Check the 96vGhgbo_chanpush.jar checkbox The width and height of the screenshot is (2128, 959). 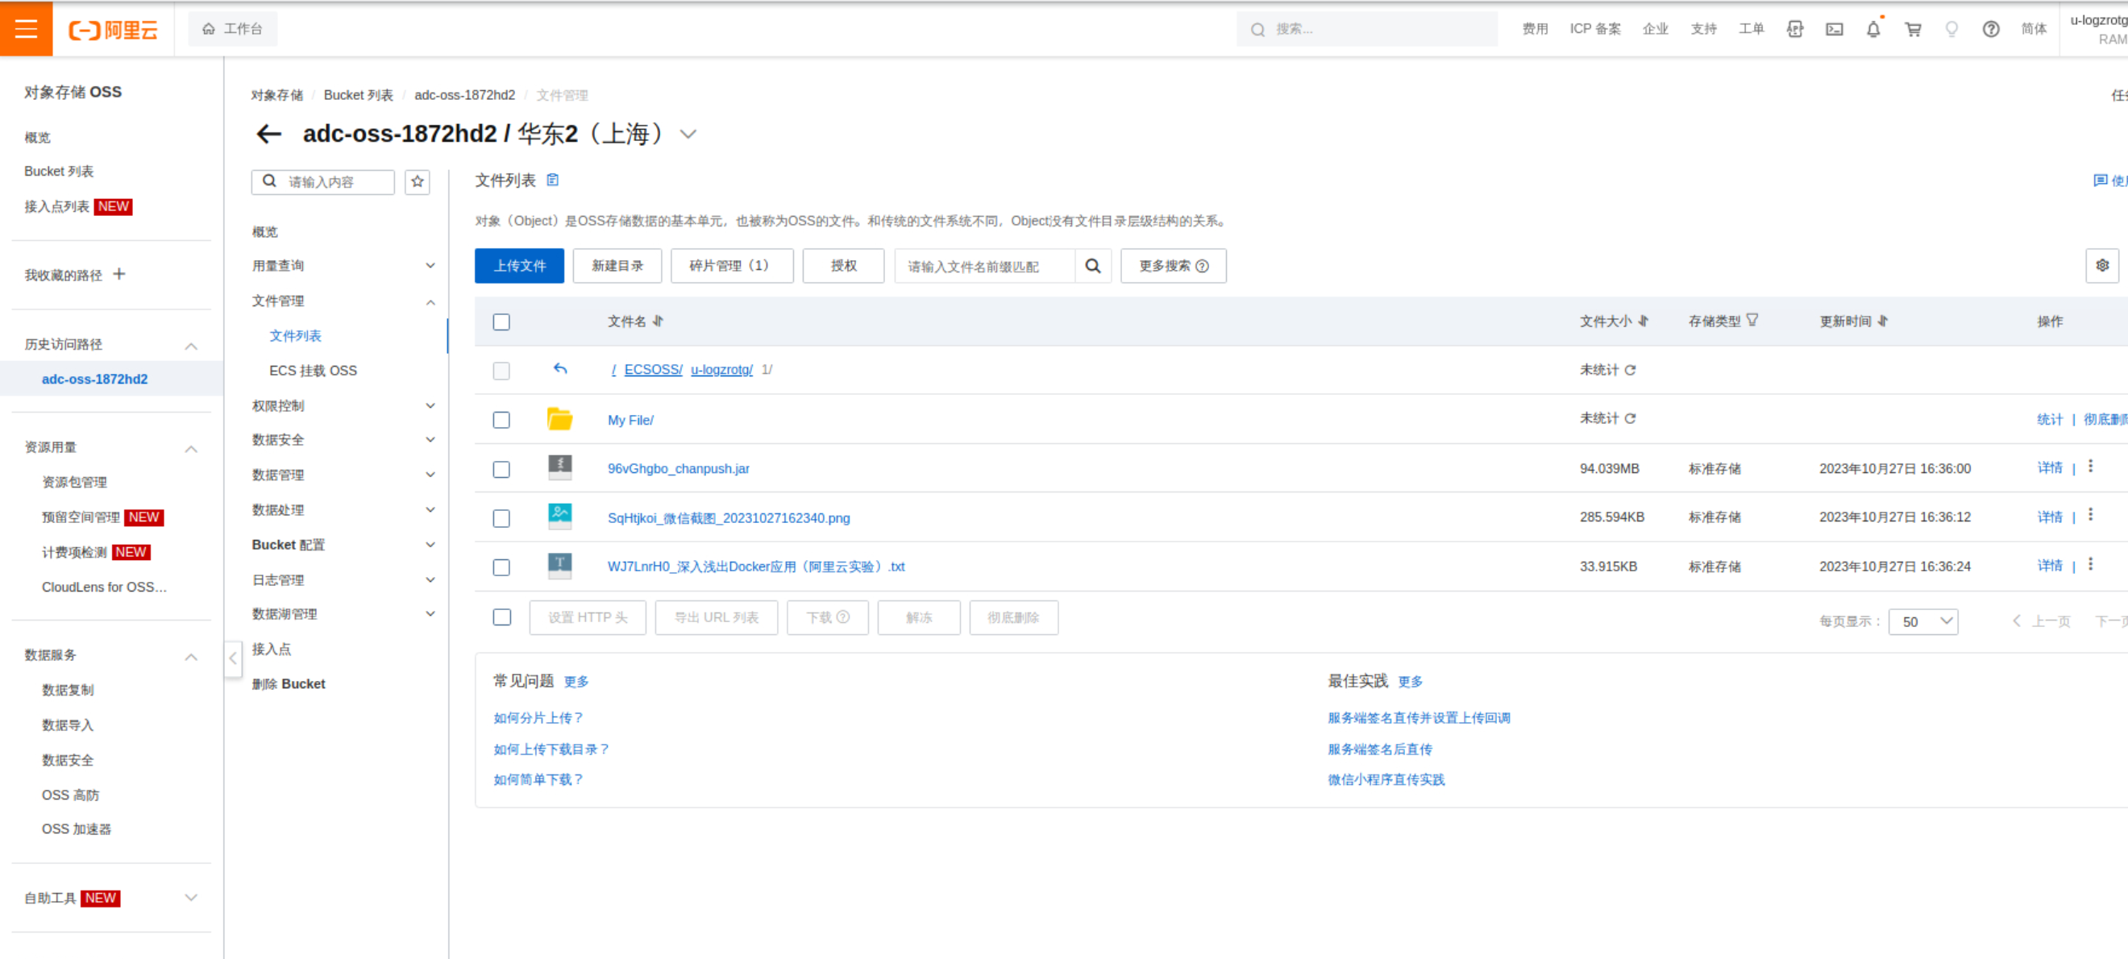click(501, 470)
